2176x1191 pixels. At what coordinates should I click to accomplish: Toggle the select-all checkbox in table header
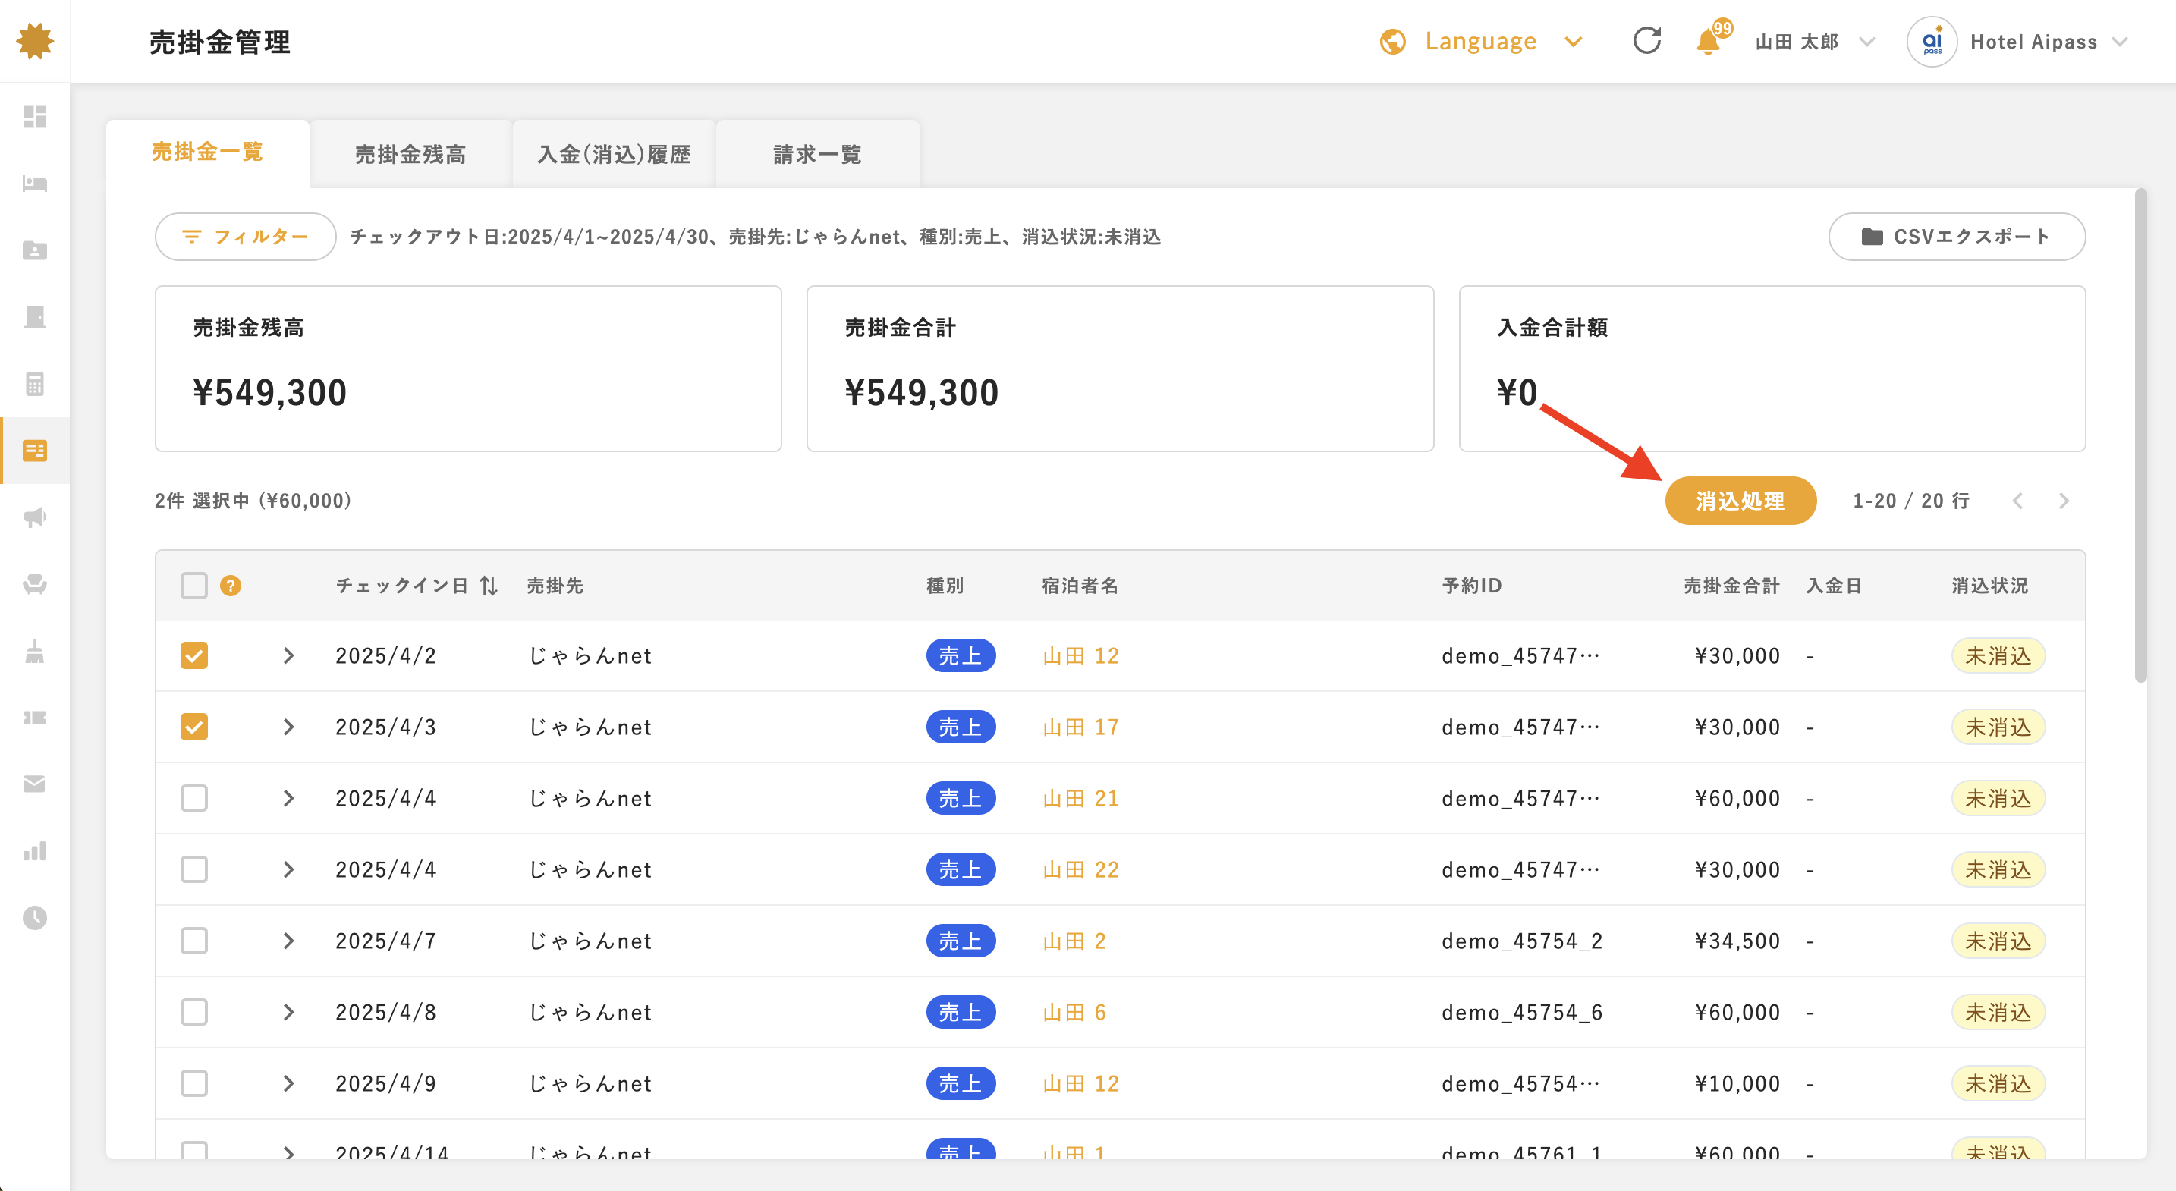(x=194, y=586)
